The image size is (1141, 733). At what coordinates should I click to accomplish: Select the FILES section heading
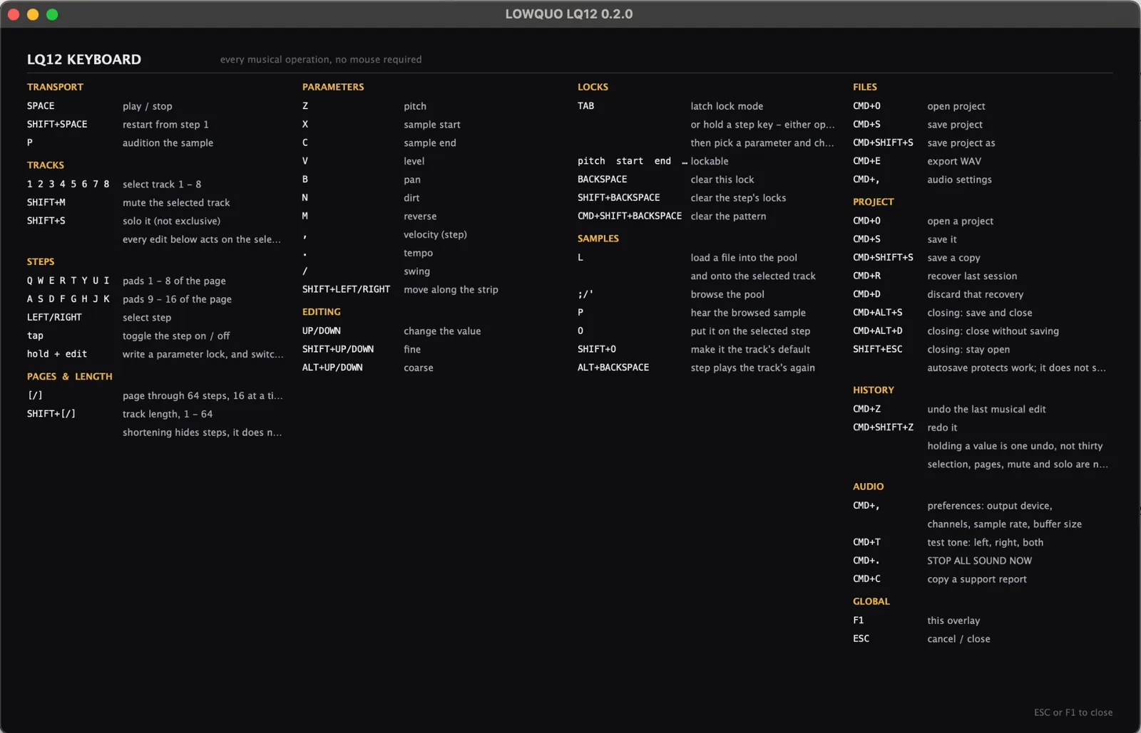pyautogui.click(x=865, y=87)
